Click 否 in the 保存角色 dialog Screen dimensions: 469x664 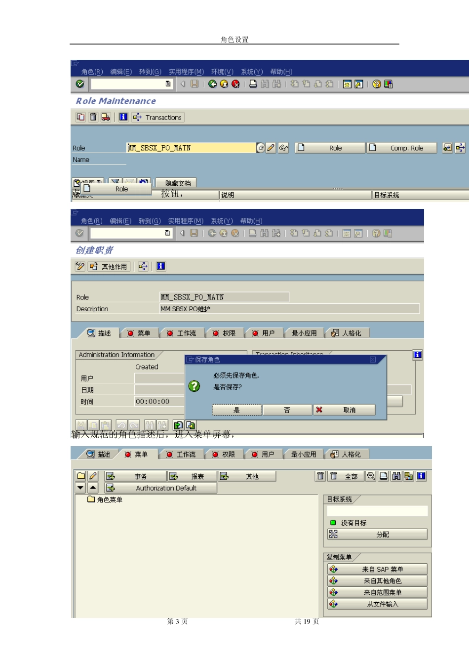287,410
